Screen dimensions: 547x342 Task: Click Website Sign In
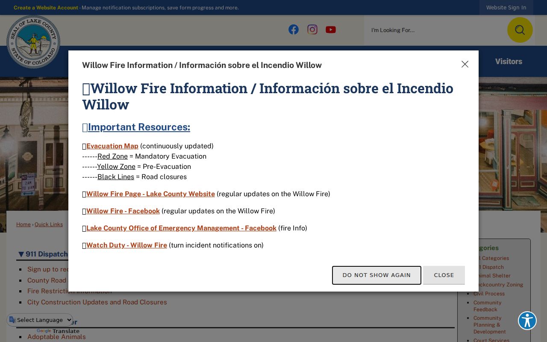[506, 8]
